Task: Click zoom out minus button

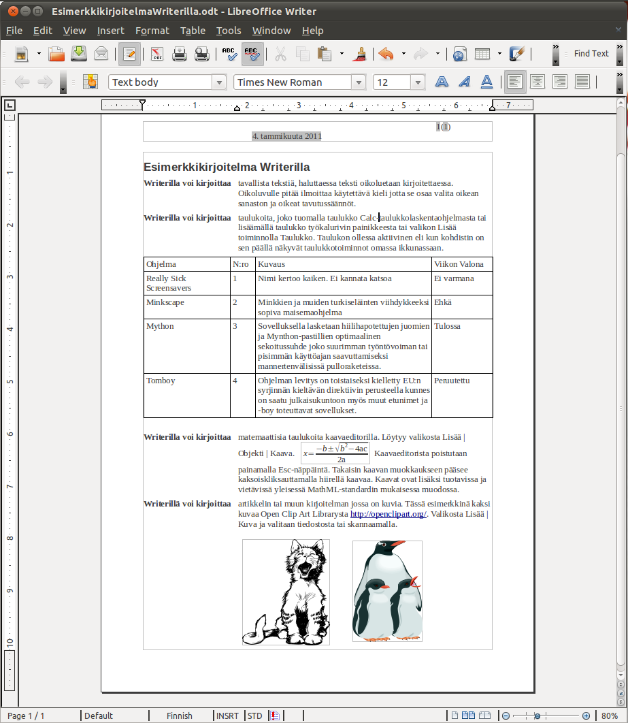Action: (506, 716)
